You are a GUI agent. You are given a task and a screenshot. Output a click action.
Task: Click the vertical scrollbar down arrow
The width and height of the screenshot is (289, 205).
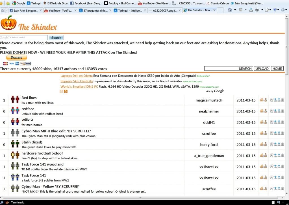[x=287, y=194]
